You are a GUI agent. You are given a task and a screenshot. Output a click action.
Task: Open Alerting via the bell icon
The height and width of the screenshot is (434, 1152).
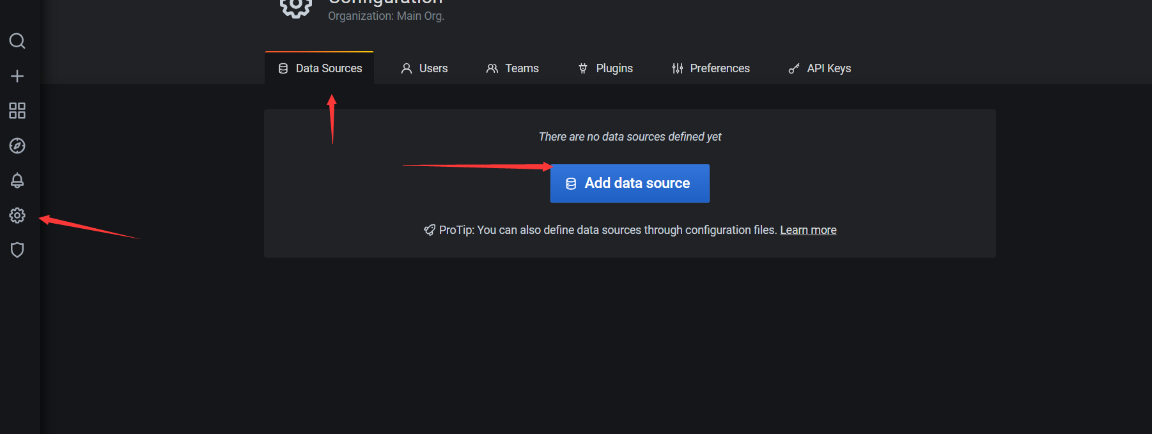coord(17,180)
